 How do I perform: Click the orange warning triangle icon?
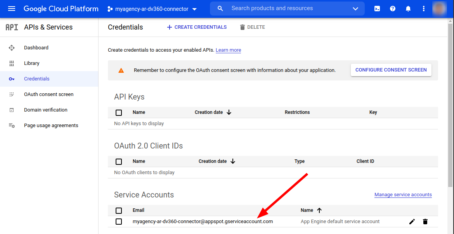coord(121,70)
